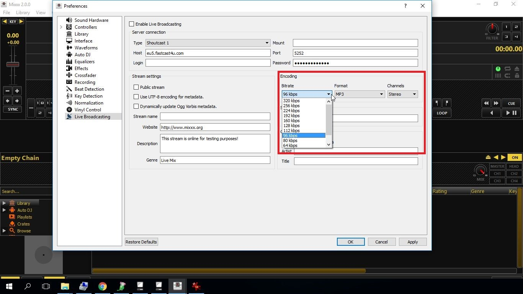Choose 192 kbps bitrate option
523x294 pixels.
tap(304, 116)
